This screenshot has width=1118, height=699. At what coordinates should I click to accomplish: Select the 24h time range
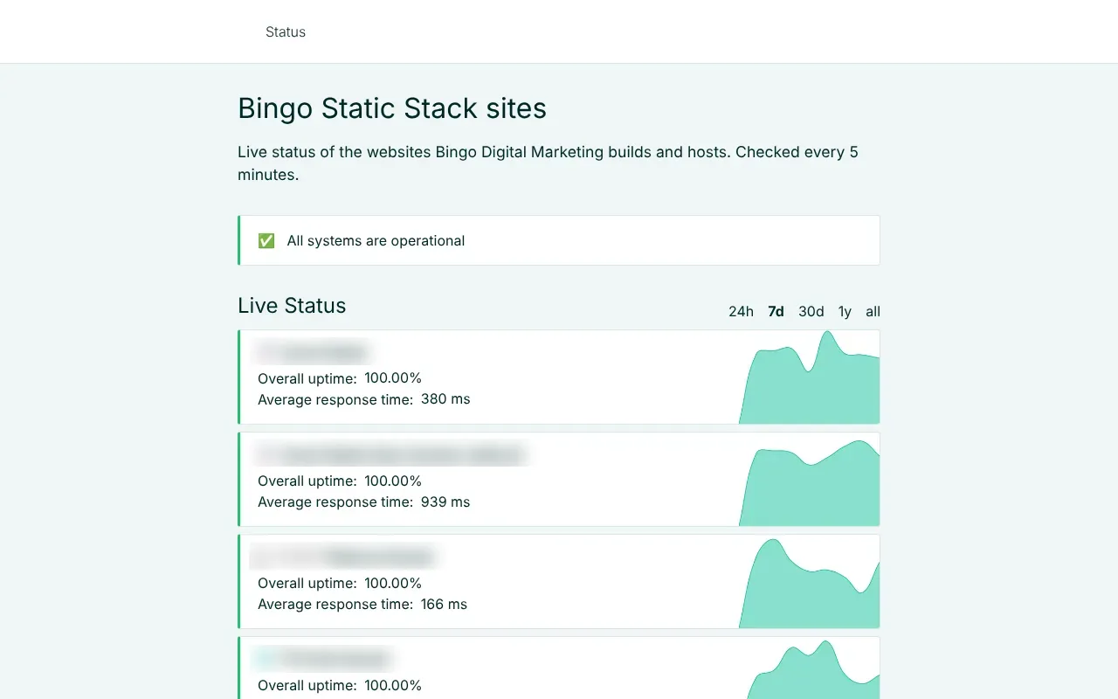741,311
